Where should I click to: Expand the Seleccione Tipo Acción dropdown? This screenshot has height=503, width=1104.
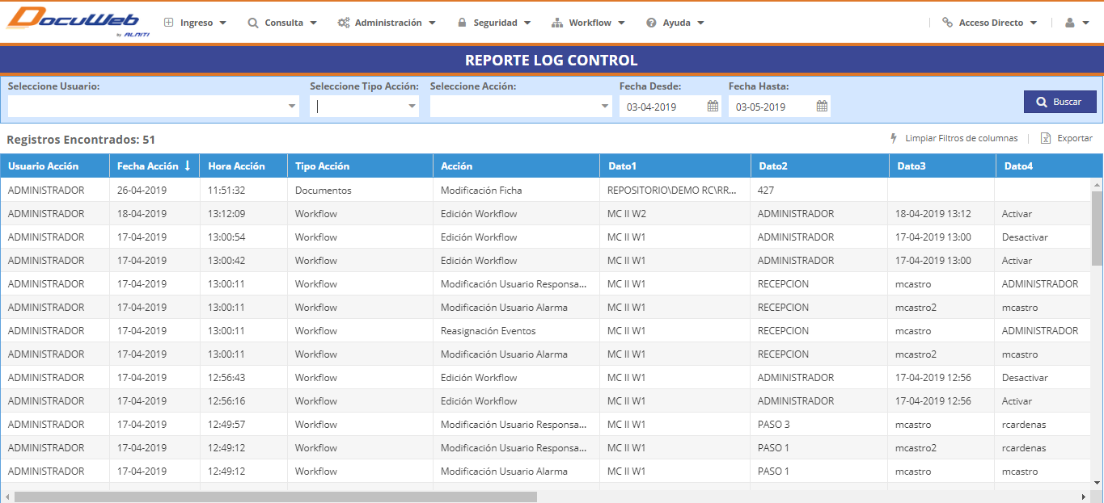click(x=412, y=106)
